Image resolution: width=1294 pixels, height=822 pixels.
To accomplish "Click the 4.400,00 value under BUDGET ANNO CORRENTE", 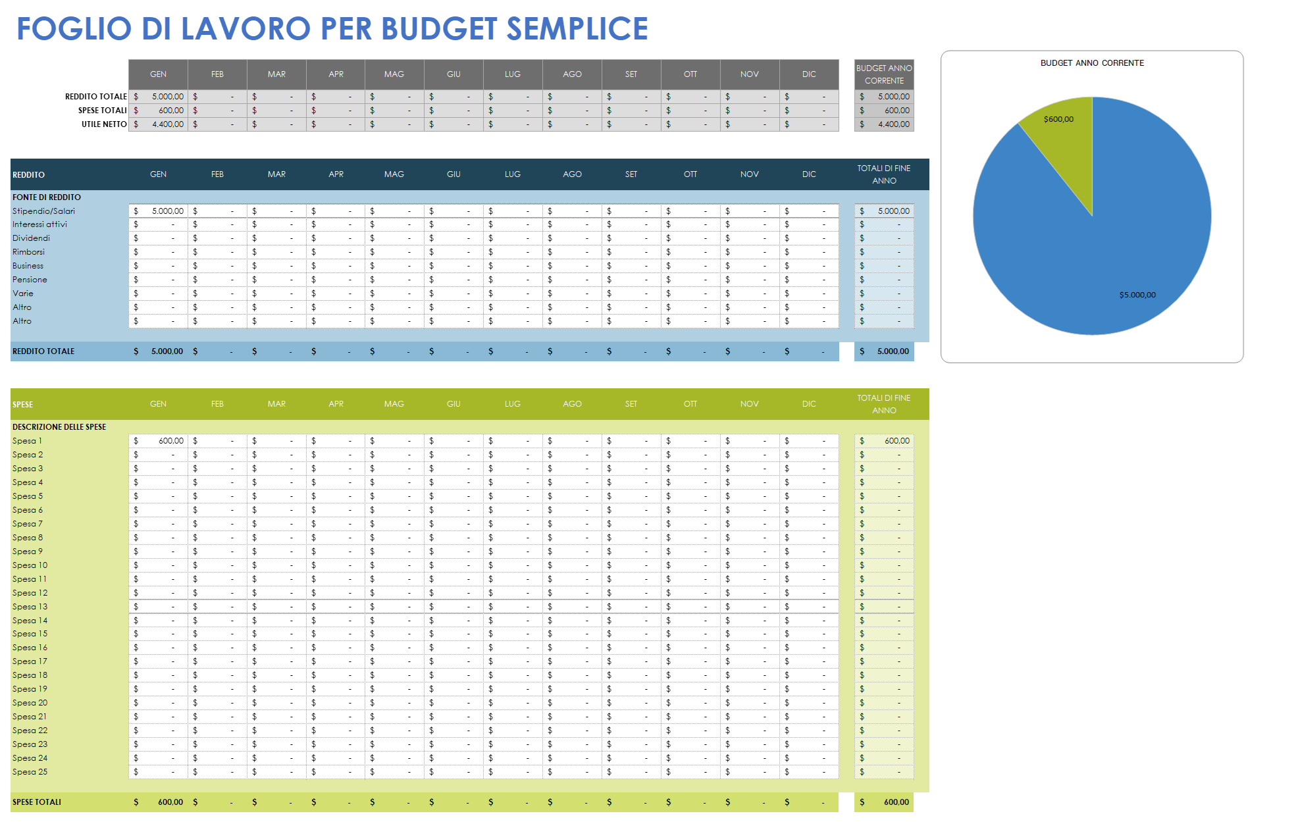I will [884, 124].
